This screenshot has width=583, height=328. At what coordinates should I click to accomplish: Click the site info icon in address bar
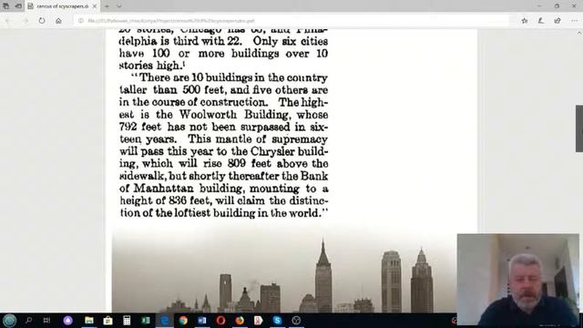pyautogui.click(x=81, y=21)
